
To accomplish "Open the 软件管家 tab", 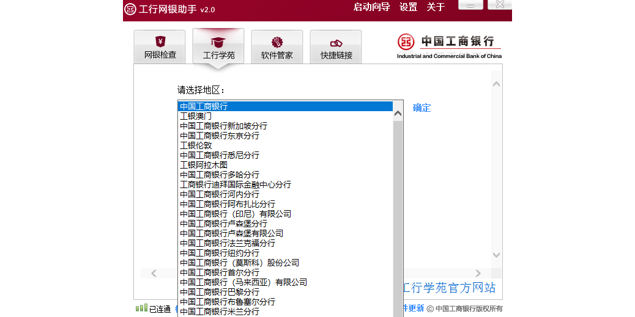I will [277, 47].
